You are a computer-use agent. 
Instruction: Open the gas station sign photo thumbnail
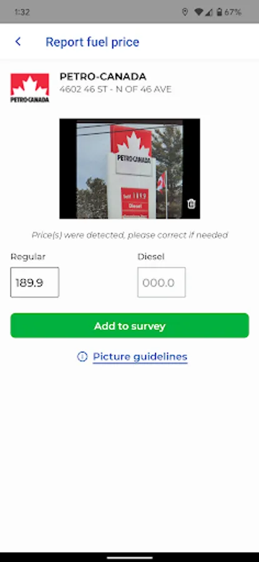coord(130,169)
